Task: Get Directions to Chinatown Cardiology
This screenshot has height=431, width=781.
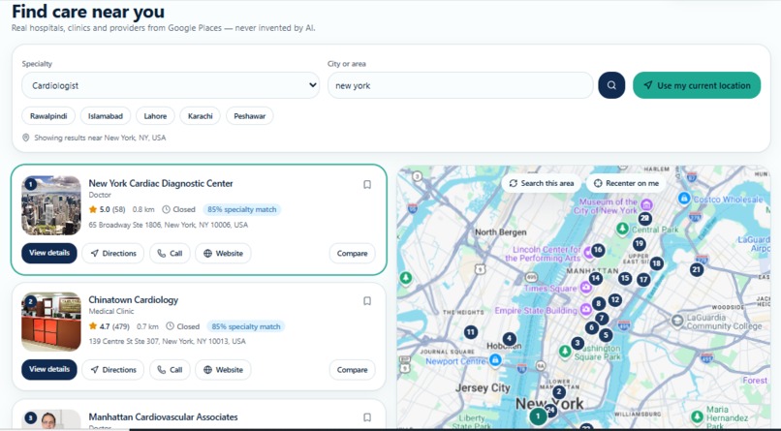Action: point(113,370)
